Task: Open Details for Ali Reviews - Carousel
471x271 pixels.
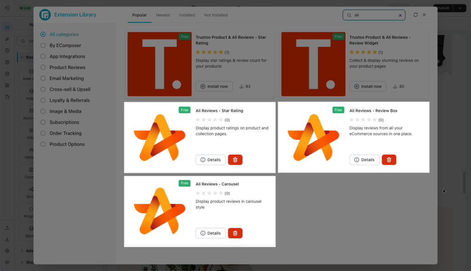Action: point(211,233)
